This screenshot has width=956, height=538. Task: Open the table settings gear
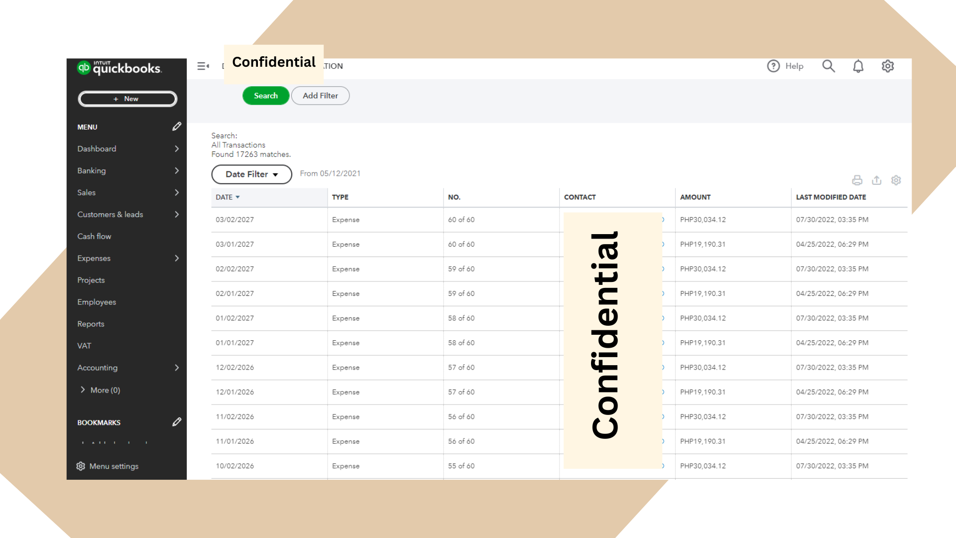click(x=896, y=180)
